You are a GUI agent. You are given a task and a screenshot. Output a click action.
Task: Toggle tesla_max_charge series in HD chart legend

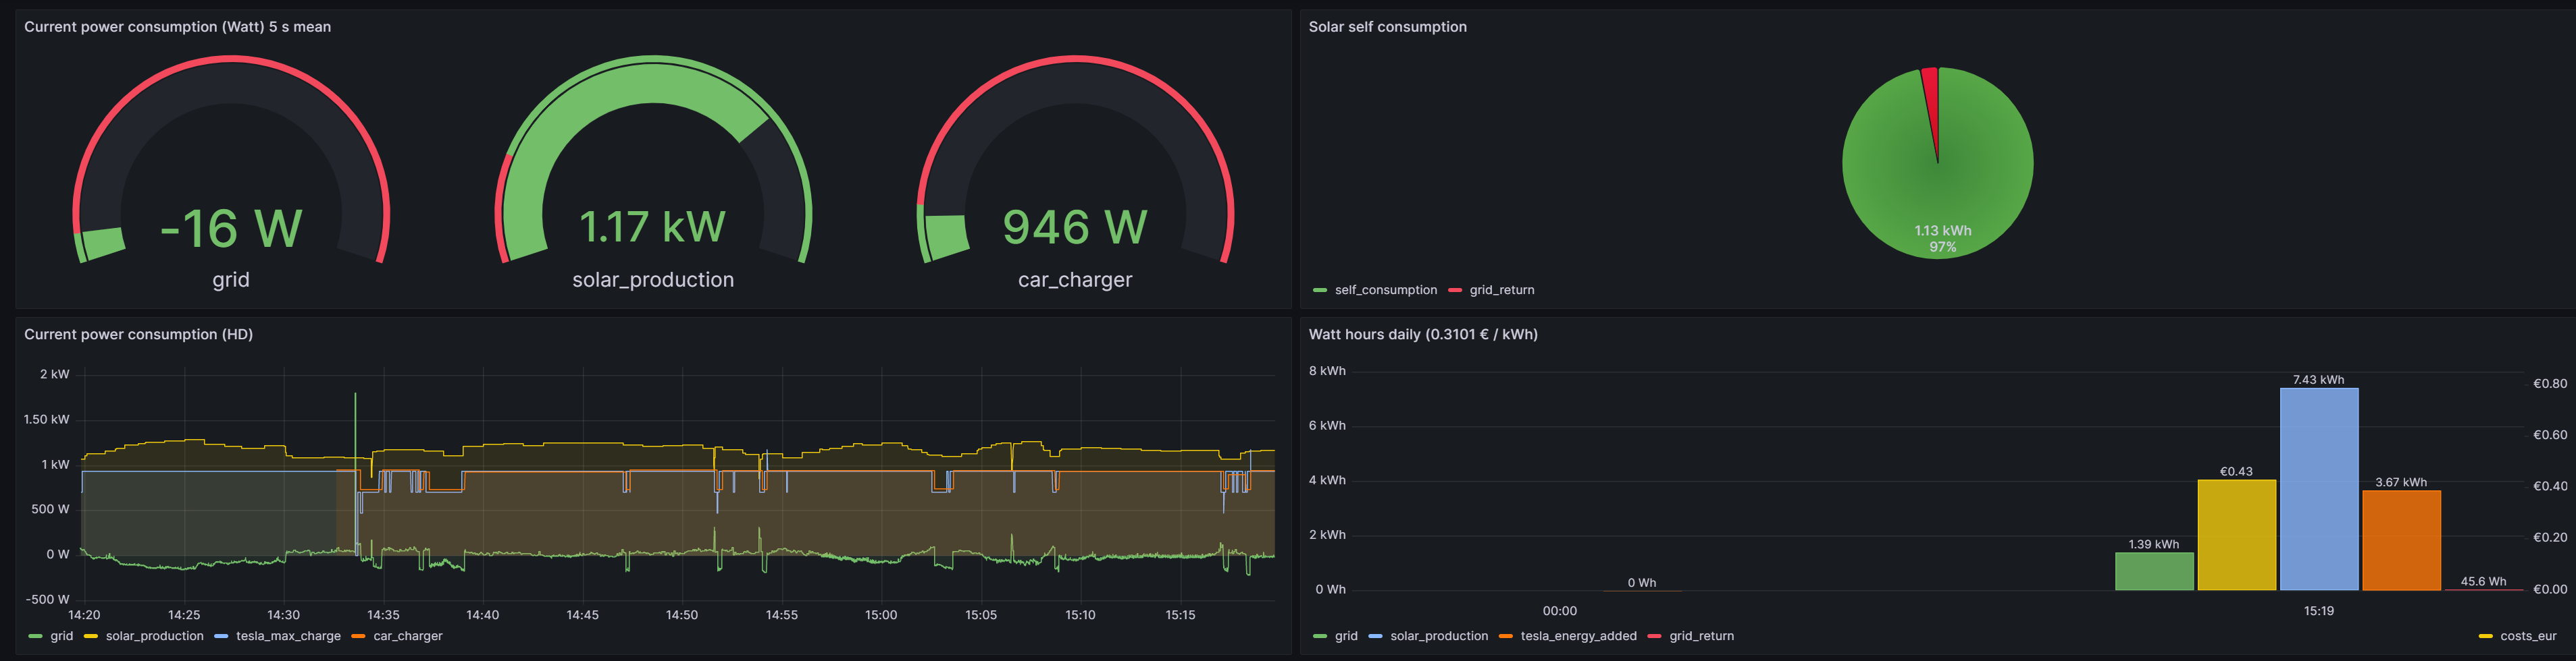[288, 636]
